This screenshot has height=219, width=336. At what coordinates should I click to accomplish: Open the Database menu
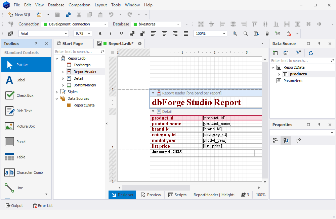(x=56, y=5)
